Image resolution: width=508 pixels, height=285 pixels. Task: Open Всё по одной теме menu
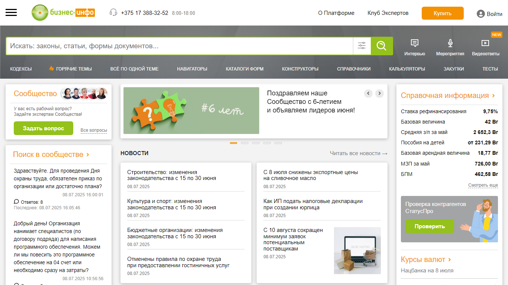134,69
